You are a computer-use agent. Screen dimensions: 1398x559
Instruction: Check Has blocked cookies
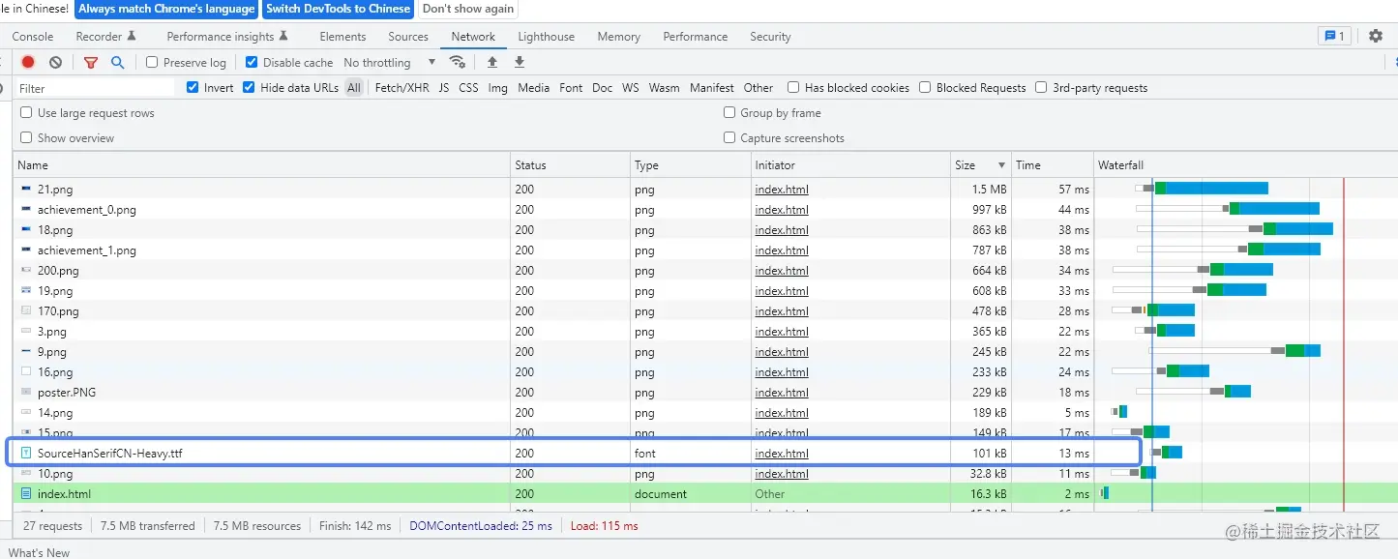point(793,87)
